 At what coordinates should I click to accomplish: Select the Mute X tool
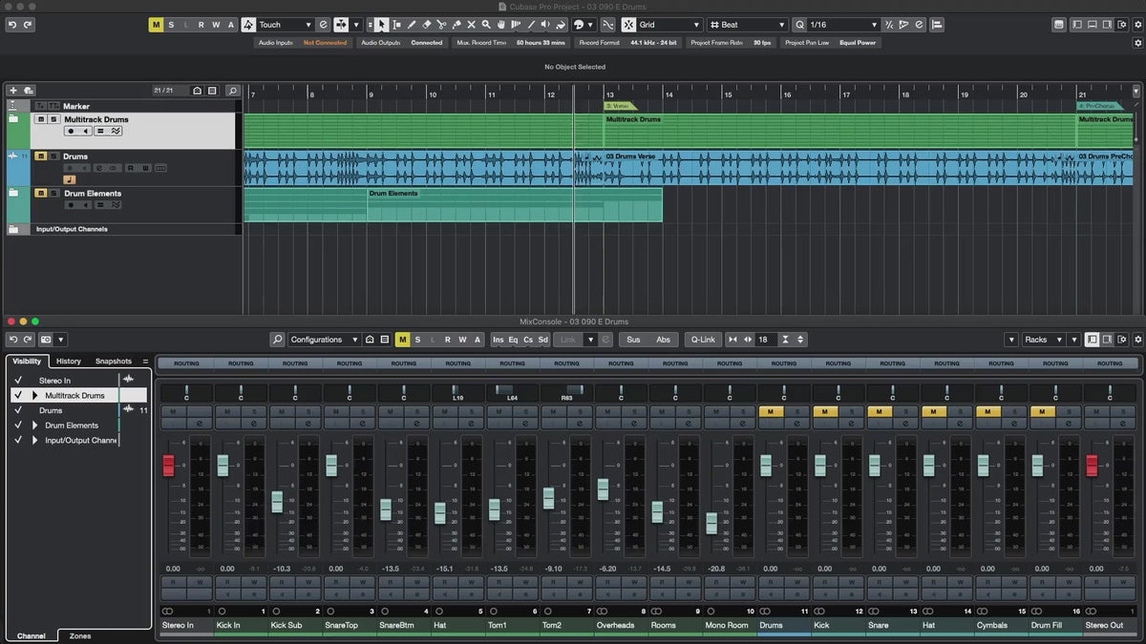[471, 25]
